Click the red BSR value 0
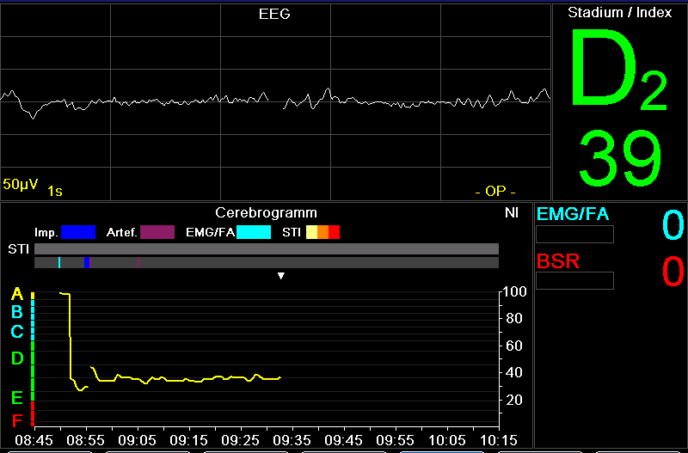Viewport: 688px width, 453px height. click(673, 272)
